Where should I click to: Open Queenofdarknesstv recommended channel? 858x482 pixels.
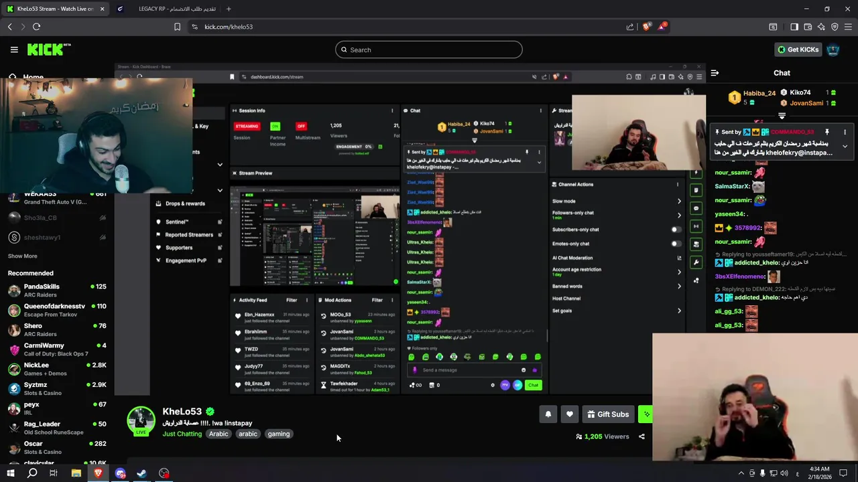tap(57, 310)
